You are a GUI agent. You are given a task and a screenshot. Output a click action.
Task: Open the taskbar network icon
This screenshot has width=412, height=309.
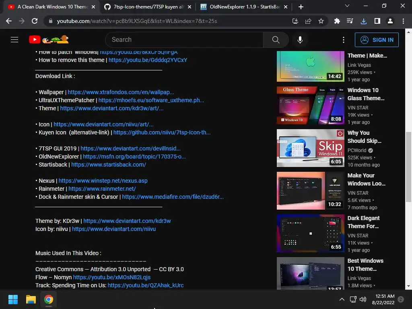(353, 299)
